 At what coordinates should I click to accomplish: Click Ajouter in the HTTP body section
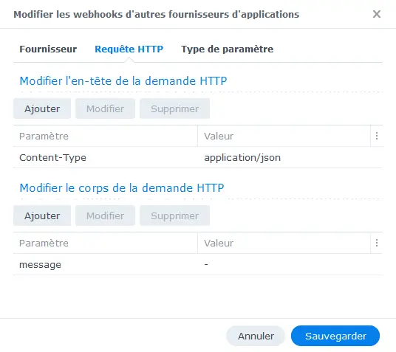[x=42, y=215]
